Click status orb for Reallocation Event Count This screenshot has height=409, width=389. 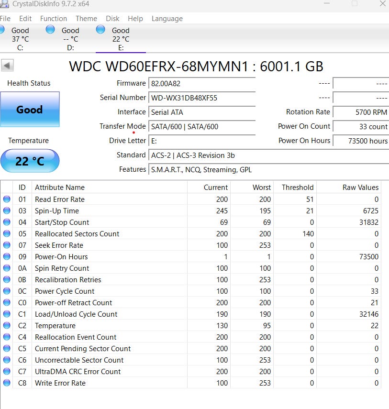(7, 337)
